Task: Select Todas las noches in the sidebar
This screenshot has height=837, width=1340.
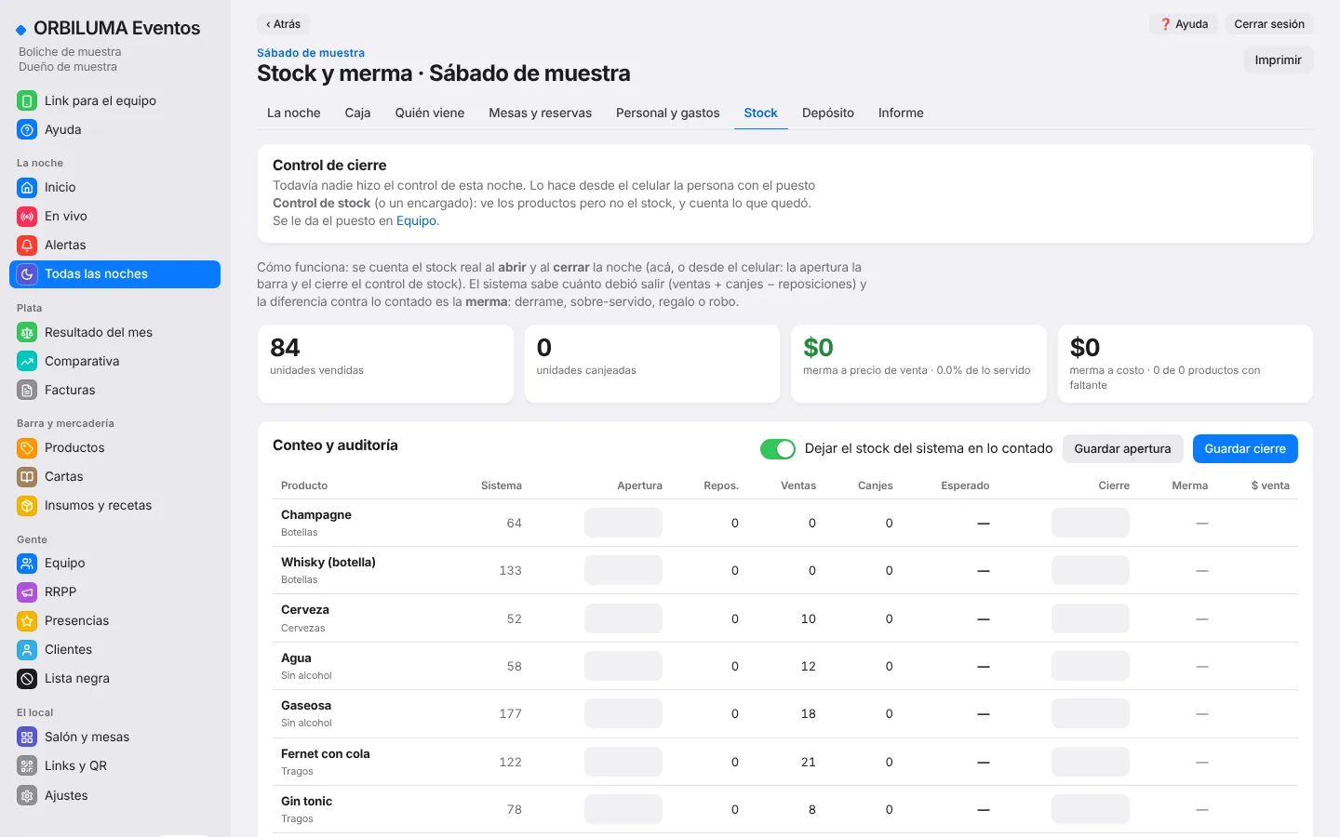Action: tap(114, 274)
